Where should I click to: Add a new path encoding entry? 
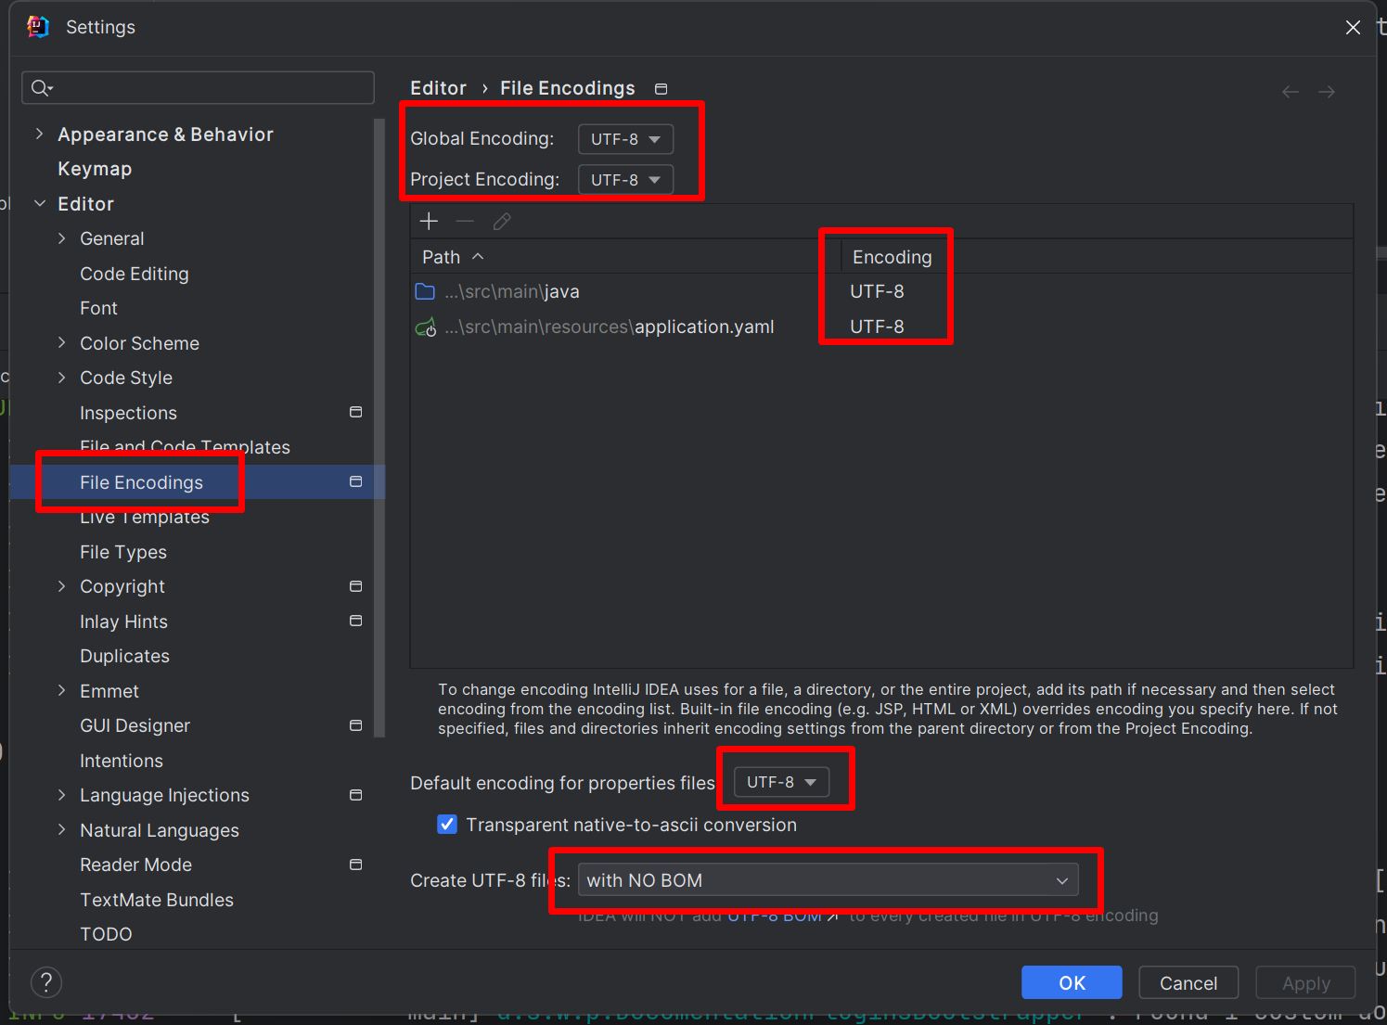coord(429,221)
